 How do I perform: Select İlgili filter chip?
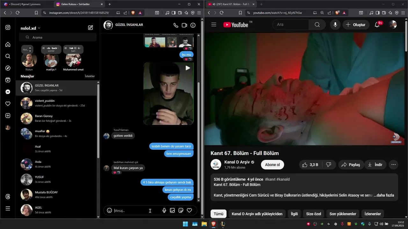coord(294,214)
